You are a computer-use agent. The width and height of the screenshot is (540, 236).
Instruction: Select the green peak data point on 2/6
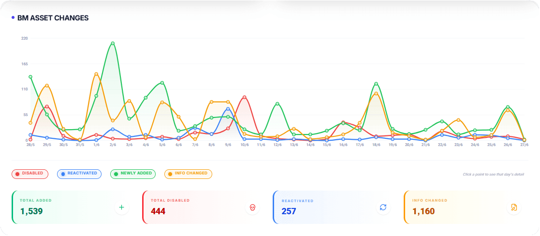pyautogui.click(x=113, y=44)
